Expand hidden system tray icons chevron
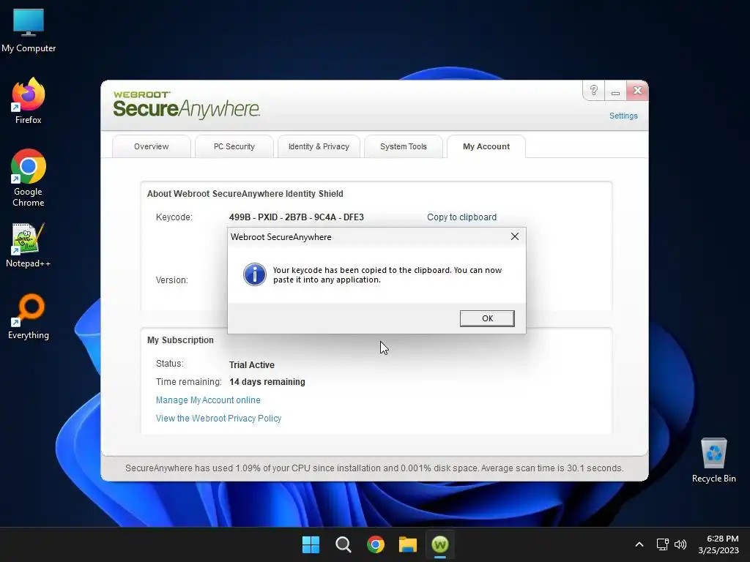Viewport: 750px width, 562px height. click(639, 544)
